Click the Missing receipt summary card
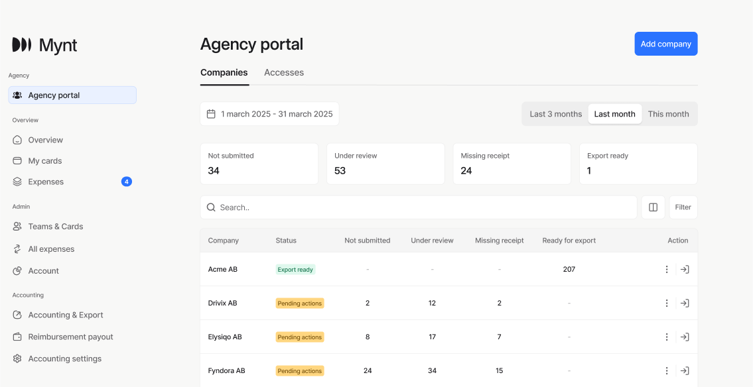Viewport: 753px width, 387px height. (x=512, y=164)
